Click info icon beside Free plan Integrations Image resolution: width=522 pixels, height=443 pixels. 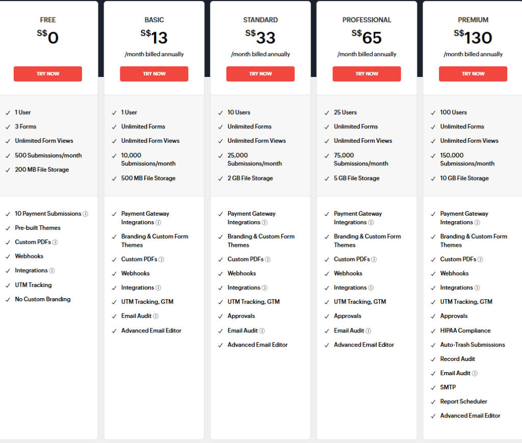coord(52,271)
